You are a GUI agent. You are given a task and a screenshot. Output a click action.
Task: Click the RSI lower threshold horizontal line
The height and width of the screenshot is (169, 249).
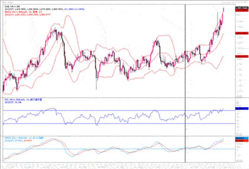pyautogui.click(x=115, y=123)
